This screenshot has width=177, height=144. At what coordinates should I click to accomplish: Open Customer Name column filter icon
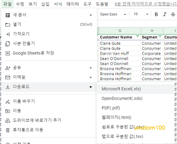pyautogui.click(x=138, y=37)
